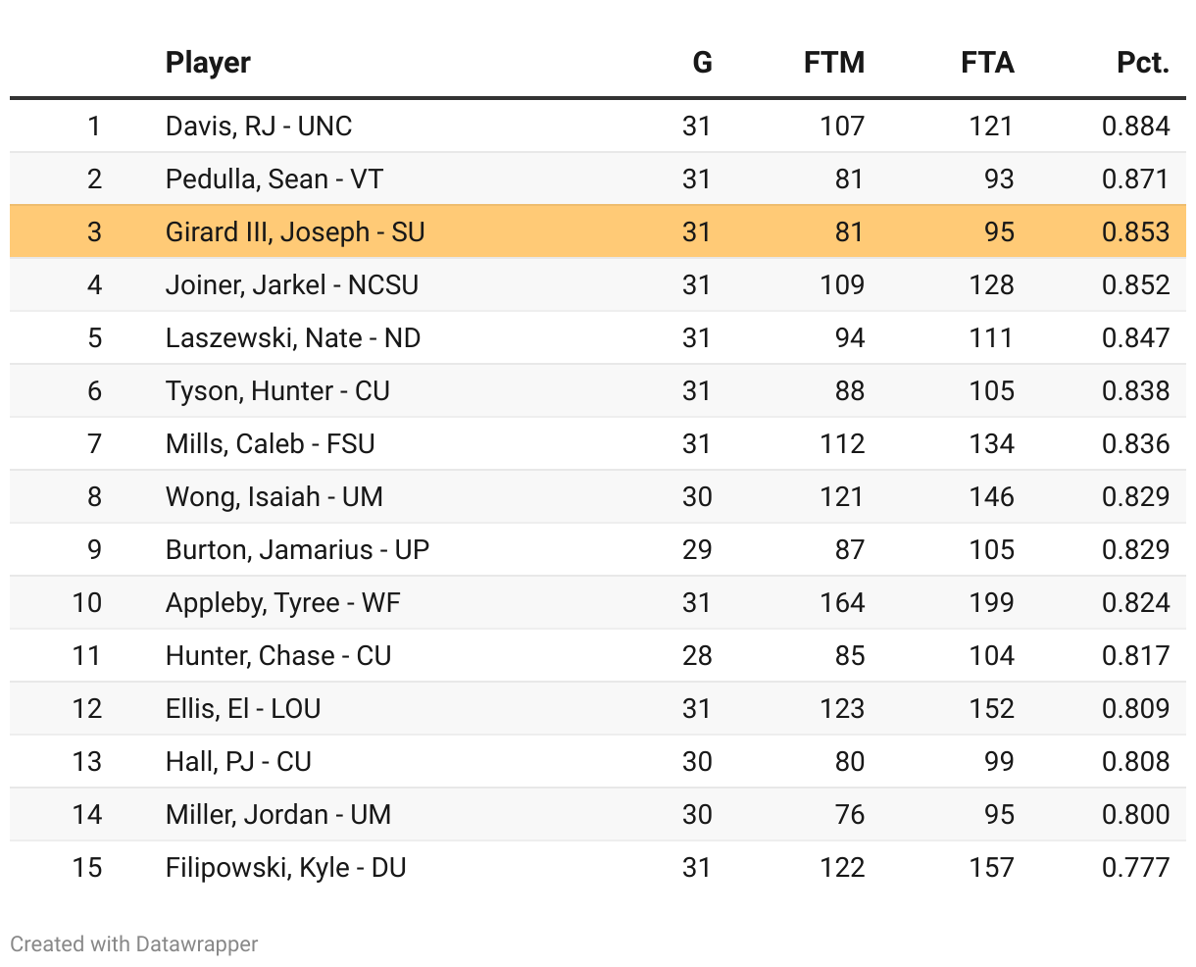Image resolution: width=1196 pixels, height=967 pixels.
Task: Click Laszewski, Nate - ND name cell
Action: point(293,338)
